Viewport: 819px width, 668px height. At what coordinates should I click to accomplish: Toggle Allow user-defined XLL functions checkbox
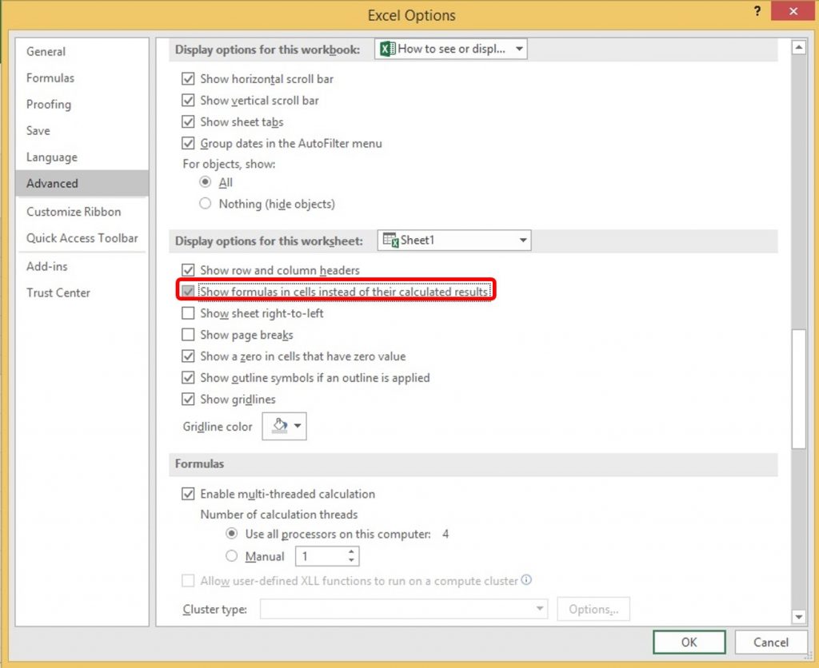coord(188,580)
